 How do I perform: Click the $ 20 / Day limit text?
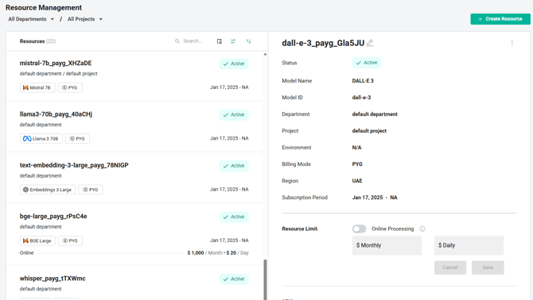coord(237,253)
